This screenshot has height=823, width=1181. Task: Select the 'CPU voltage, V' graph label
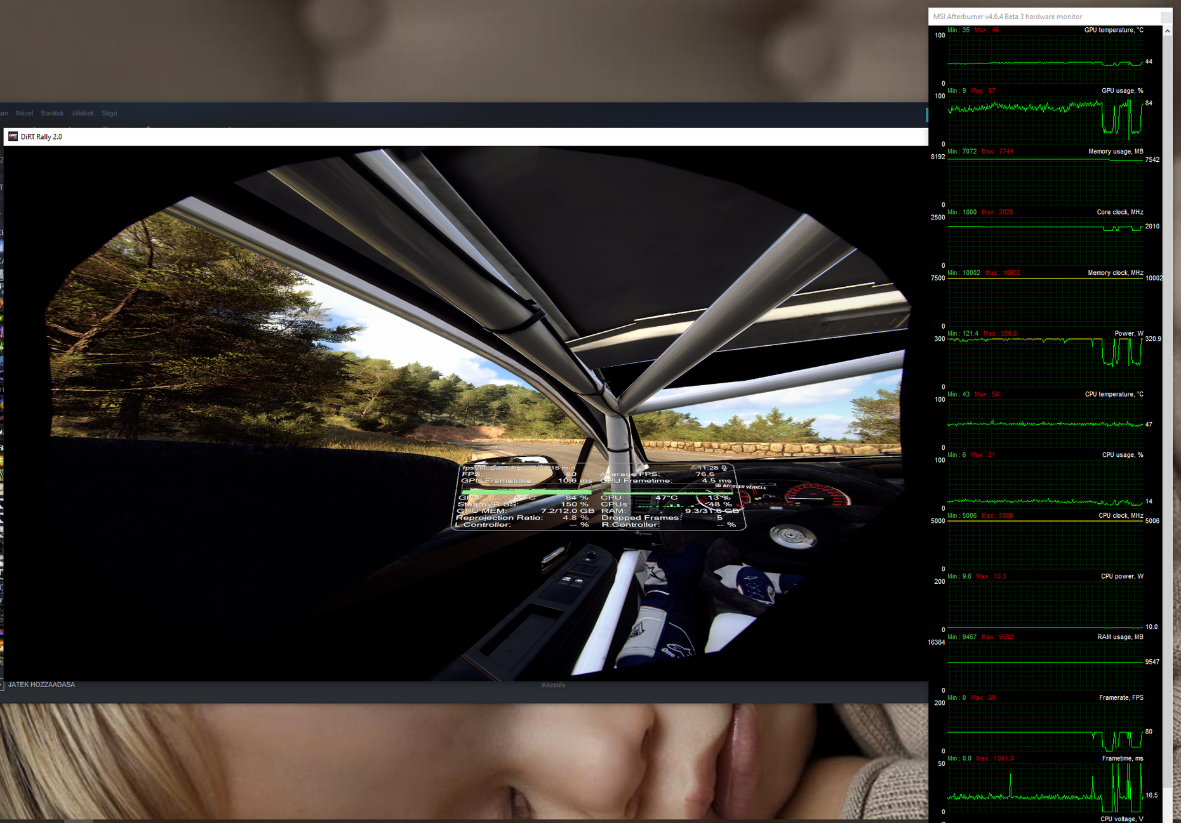(1122, 819)
